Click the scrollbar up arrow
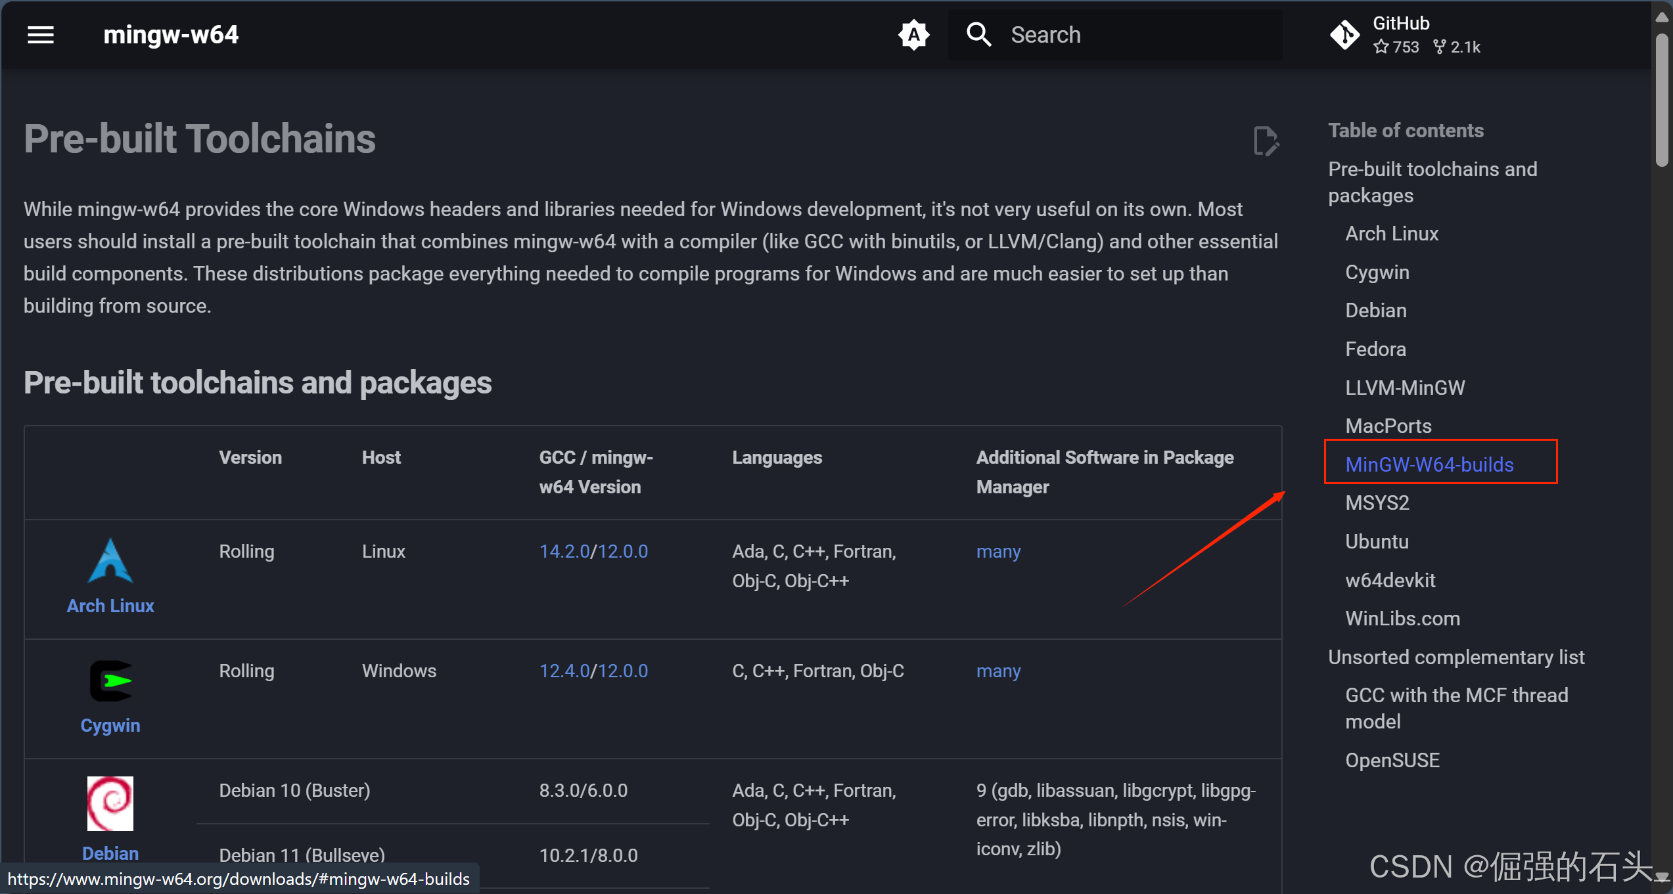The width and height of the screenshot is (1673, 894). (1662, 18)
